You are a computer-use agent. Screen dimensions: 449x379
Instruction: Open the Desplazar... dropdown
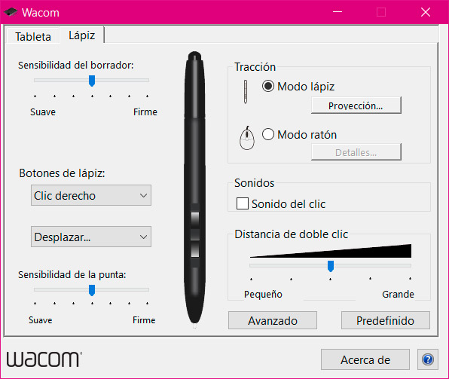click(91, 237)
